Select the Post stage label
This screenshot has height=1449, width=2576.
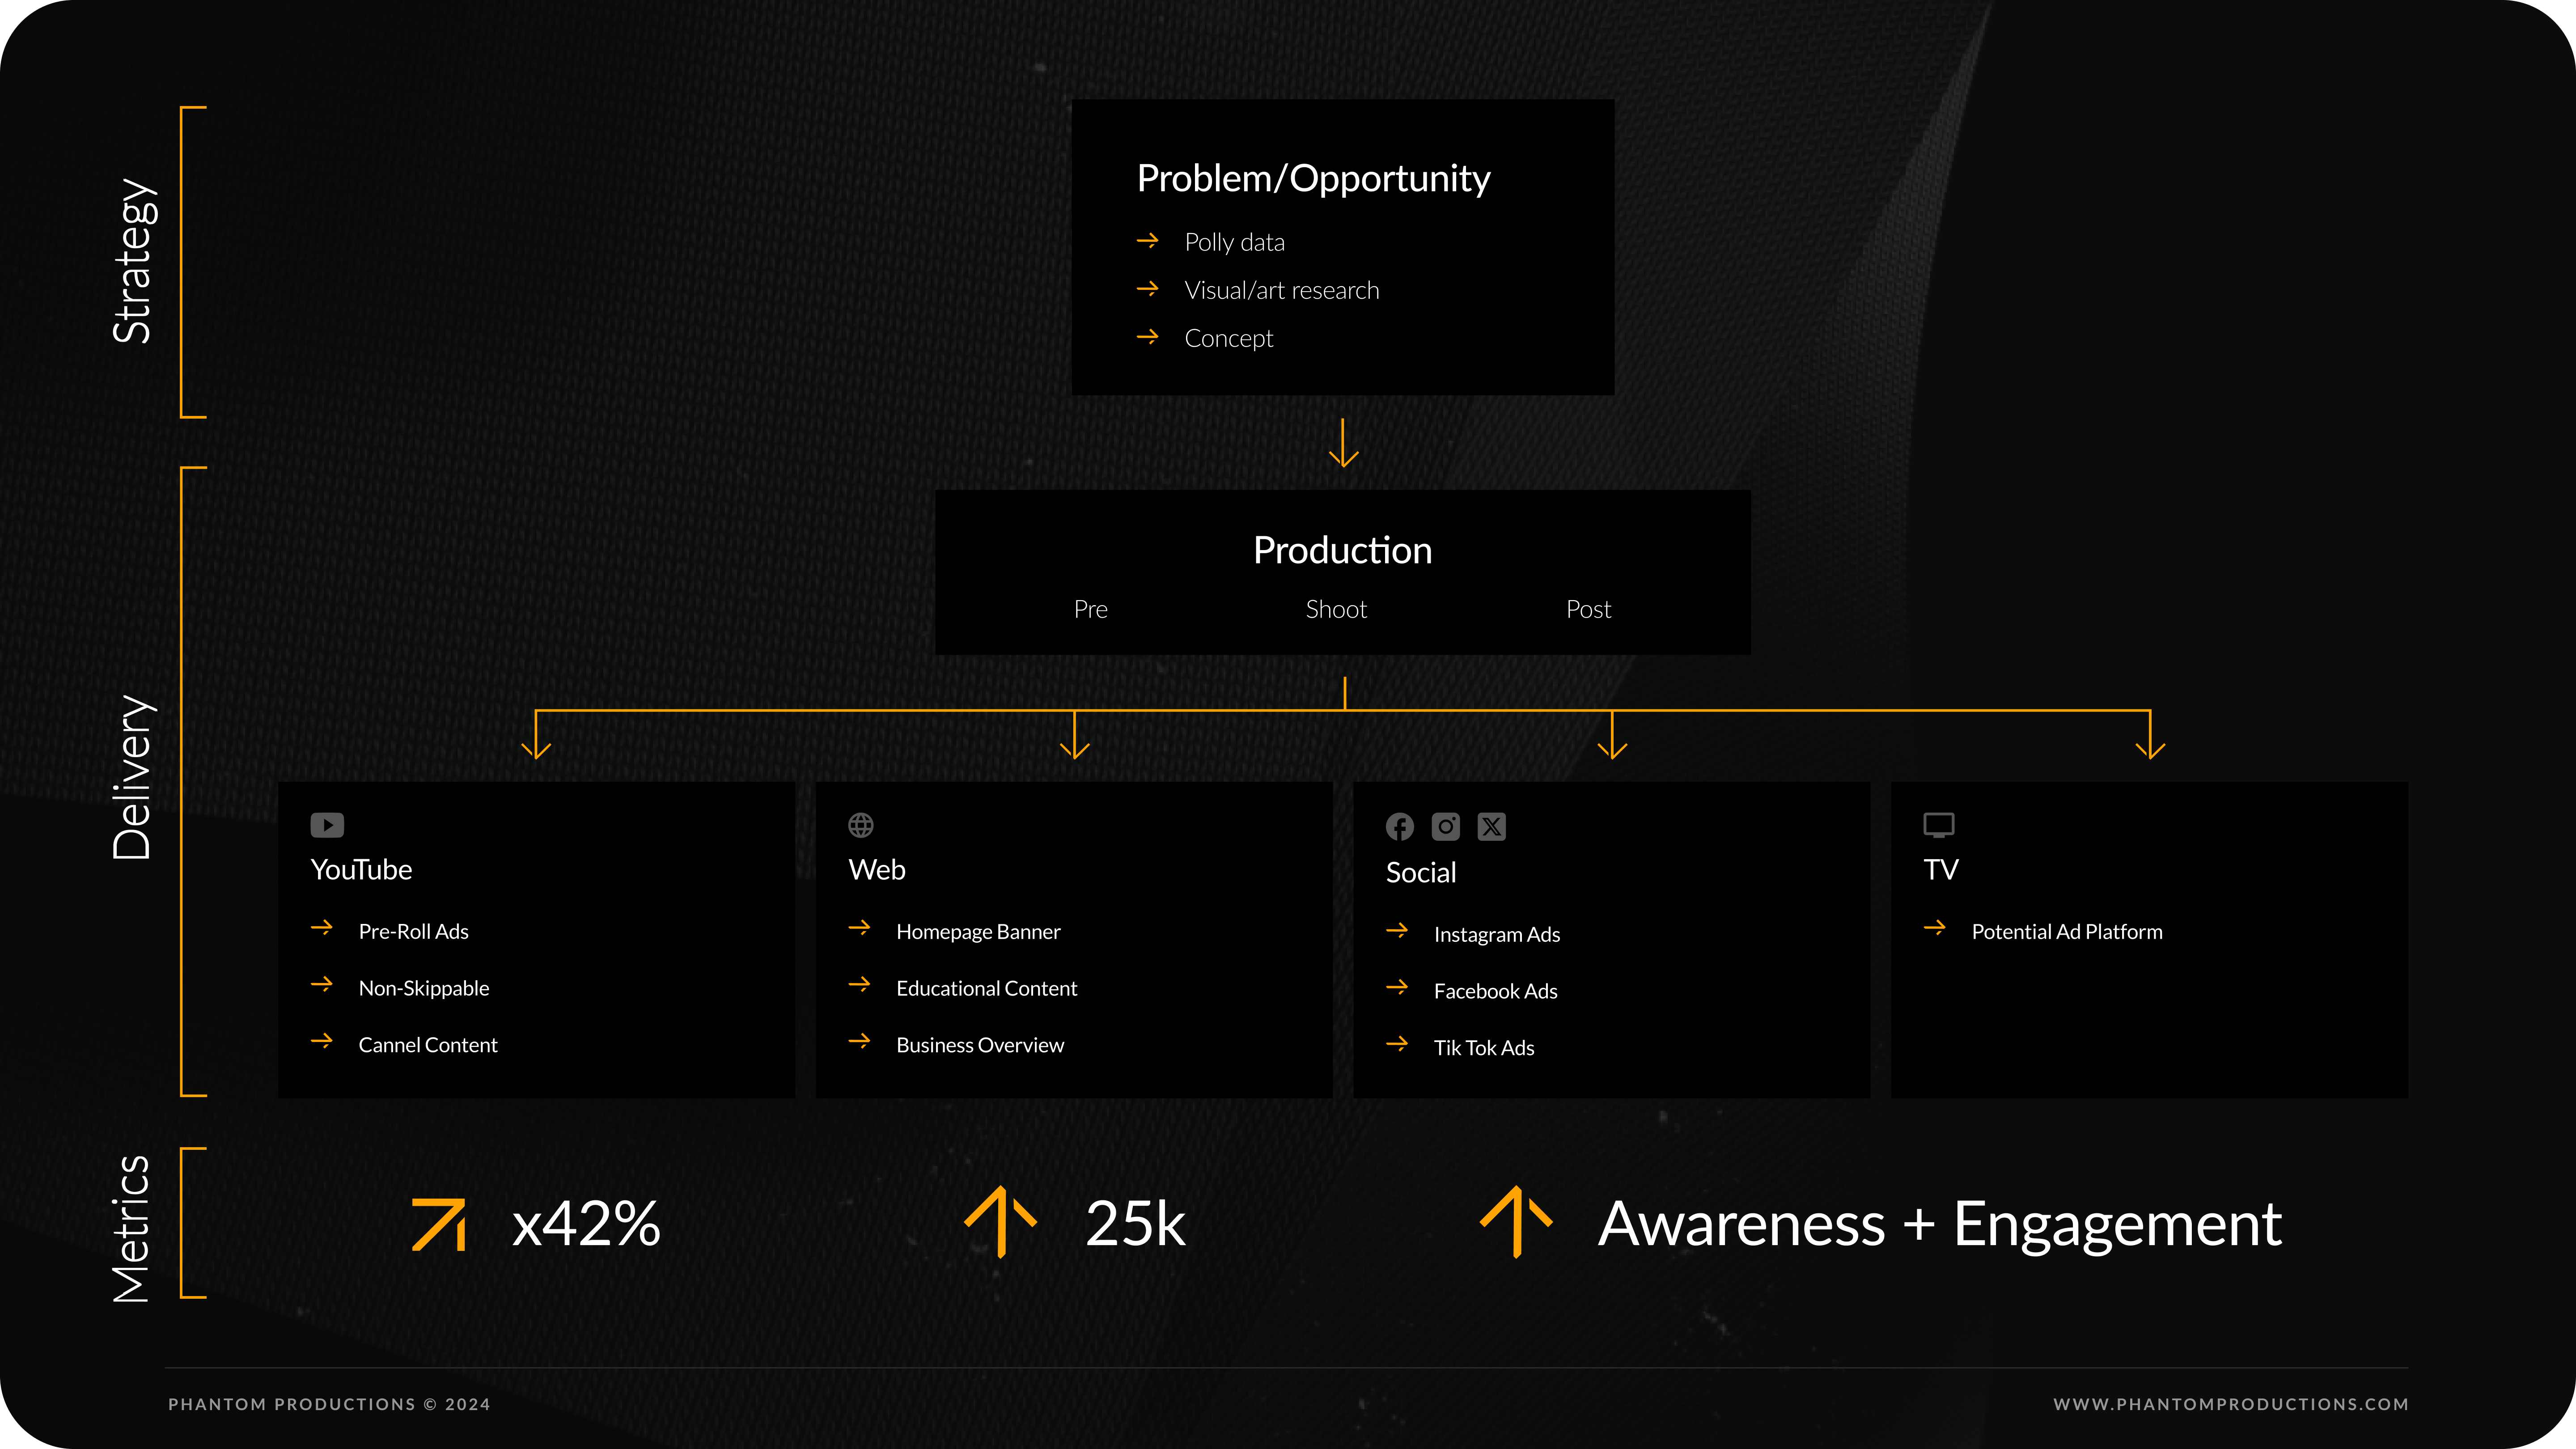point(1588,609)
